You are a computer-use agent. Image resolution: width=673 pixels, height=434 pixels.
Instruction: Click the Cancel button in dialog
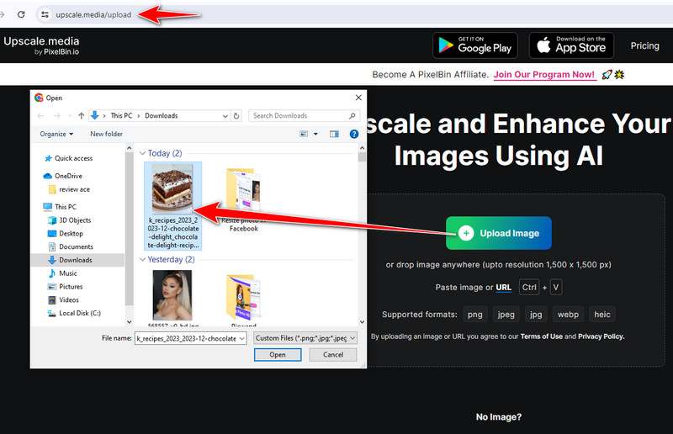click(x=333, y=355)
